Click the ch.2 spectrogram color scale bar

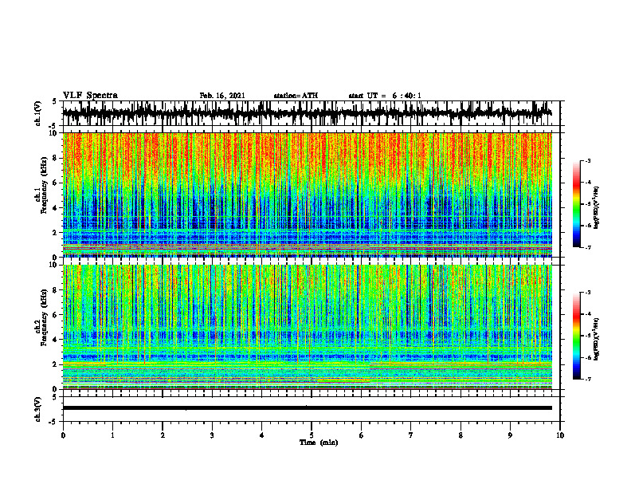577,336
